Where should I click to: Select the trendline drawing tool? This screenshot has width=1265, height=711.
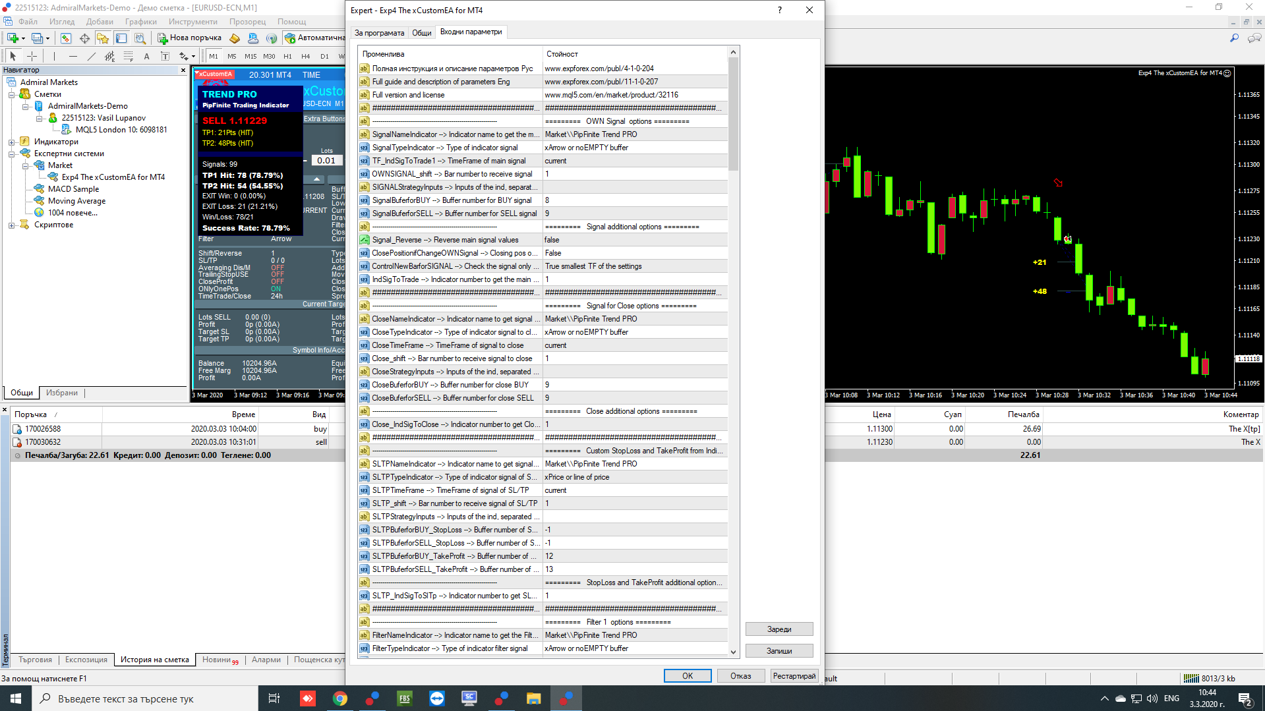coord(91,56)
